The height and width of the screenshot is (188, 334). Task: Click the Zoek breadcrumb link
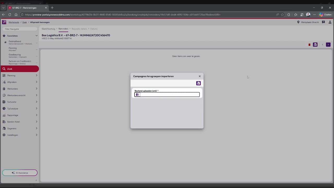click(25, 22)
